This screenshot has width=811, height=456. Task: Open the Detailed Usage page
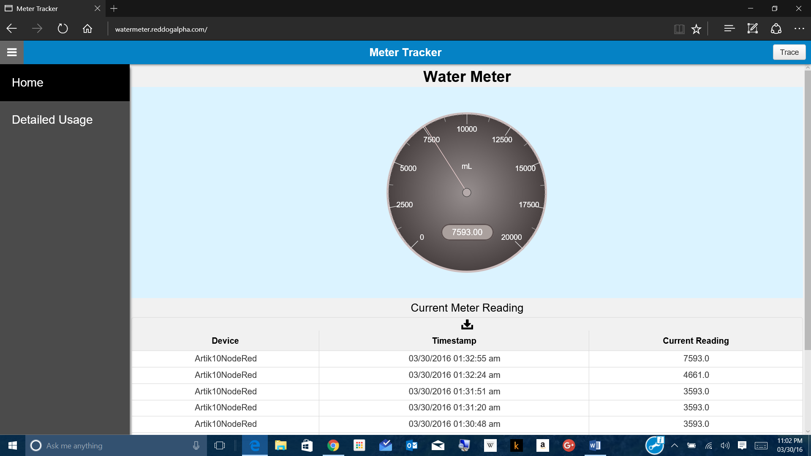pos(52,120)
